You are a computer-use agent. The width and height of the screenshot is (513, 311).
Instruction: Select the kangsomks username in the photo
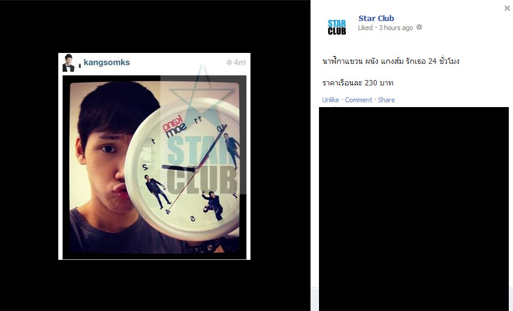[107, 63]
